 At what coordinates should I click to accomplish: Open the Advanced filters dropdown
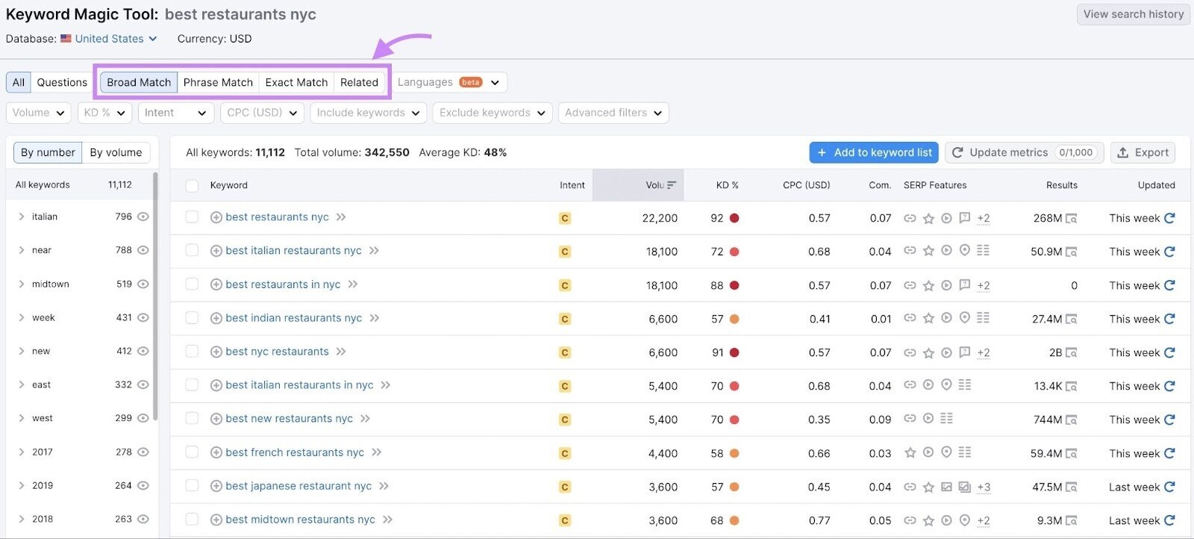point(613,113)
